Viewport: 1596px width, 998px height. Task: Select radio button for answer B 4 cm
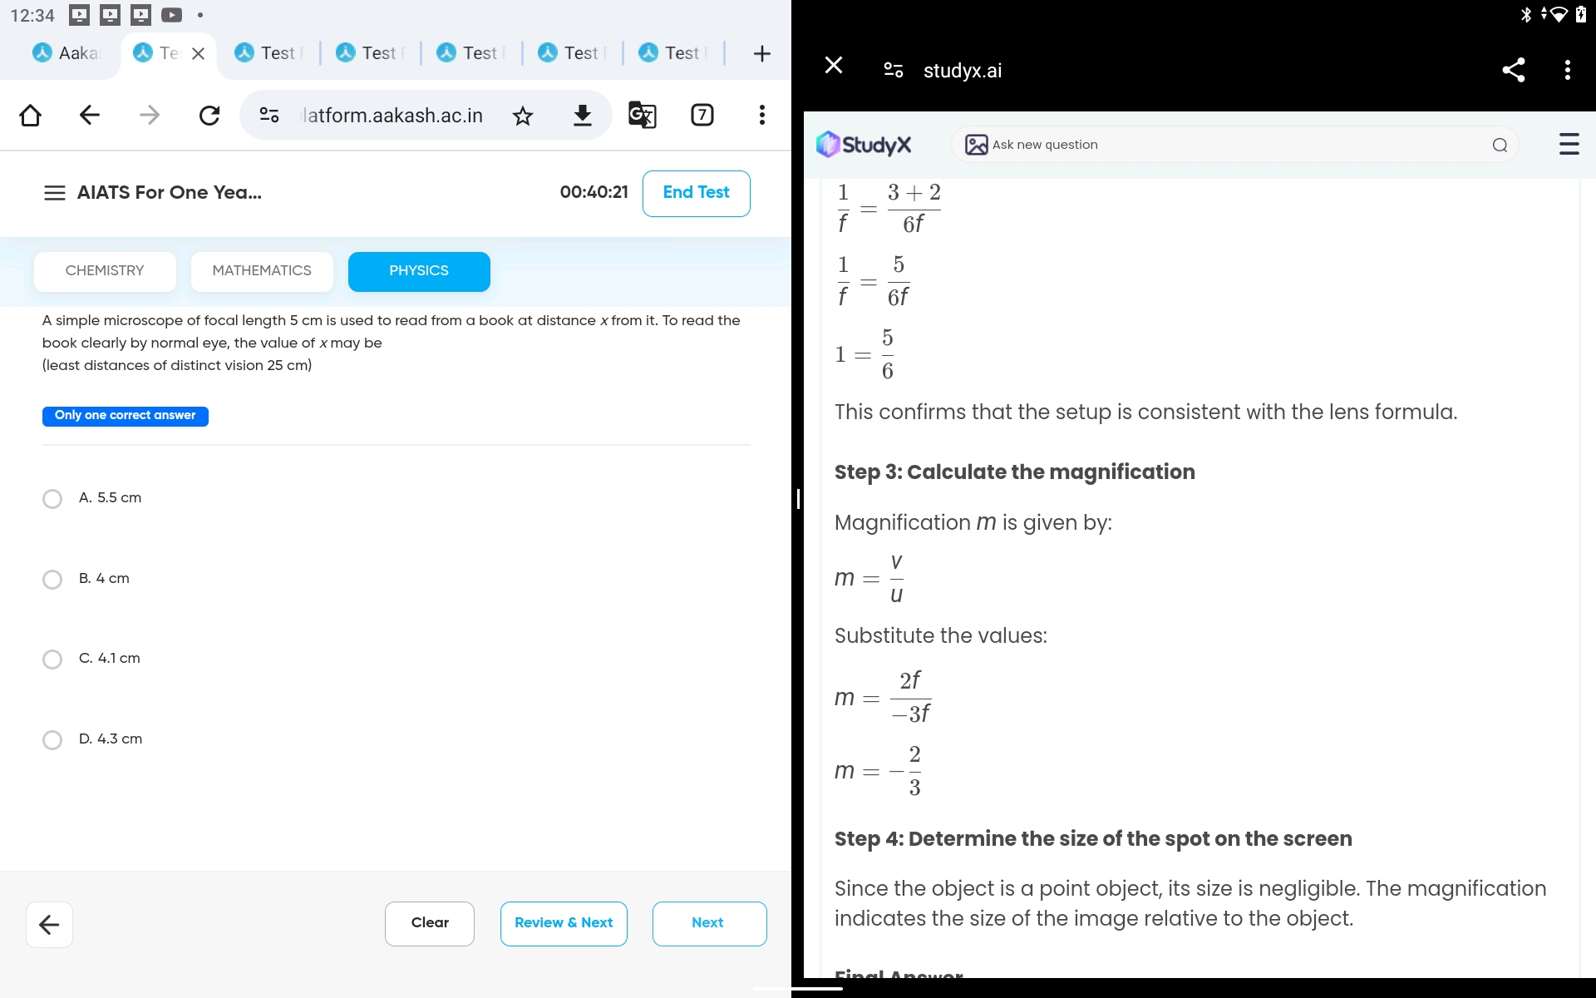coord(52,577)
